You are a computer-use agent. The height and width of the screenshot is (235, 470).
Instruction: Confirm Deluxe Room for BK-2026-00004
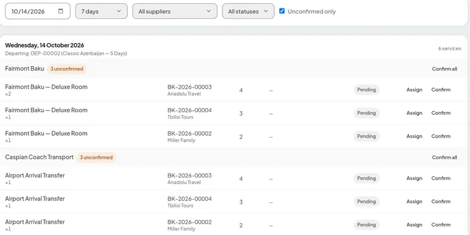pyautogui.click(x=441, y=113)
